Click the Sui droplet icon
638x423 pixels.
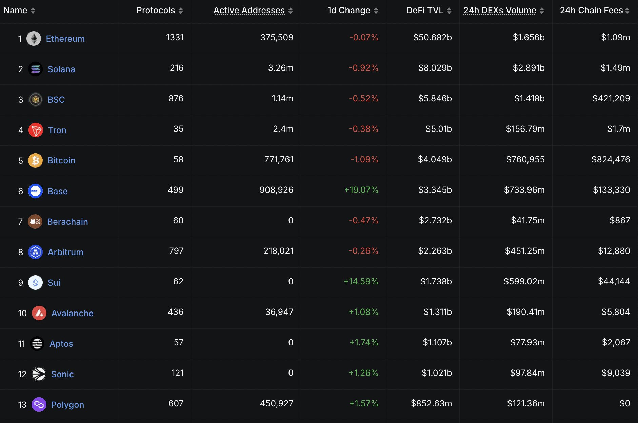(x=35, y=283)
